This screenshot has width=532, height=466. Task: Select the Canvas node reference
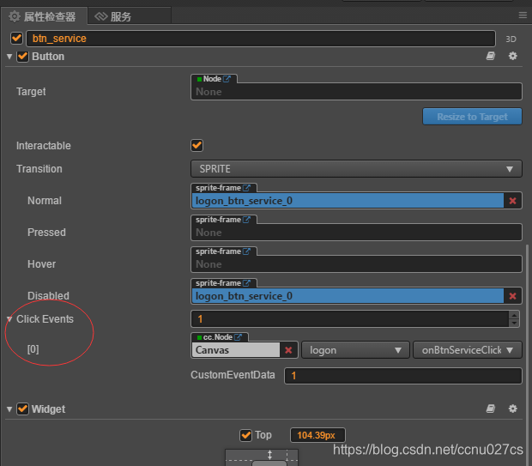point(236,350)
